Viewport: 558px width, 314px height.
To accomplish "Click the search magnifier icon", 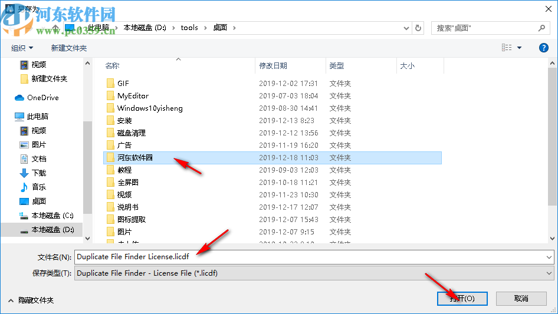I will (x=541, y=28).
